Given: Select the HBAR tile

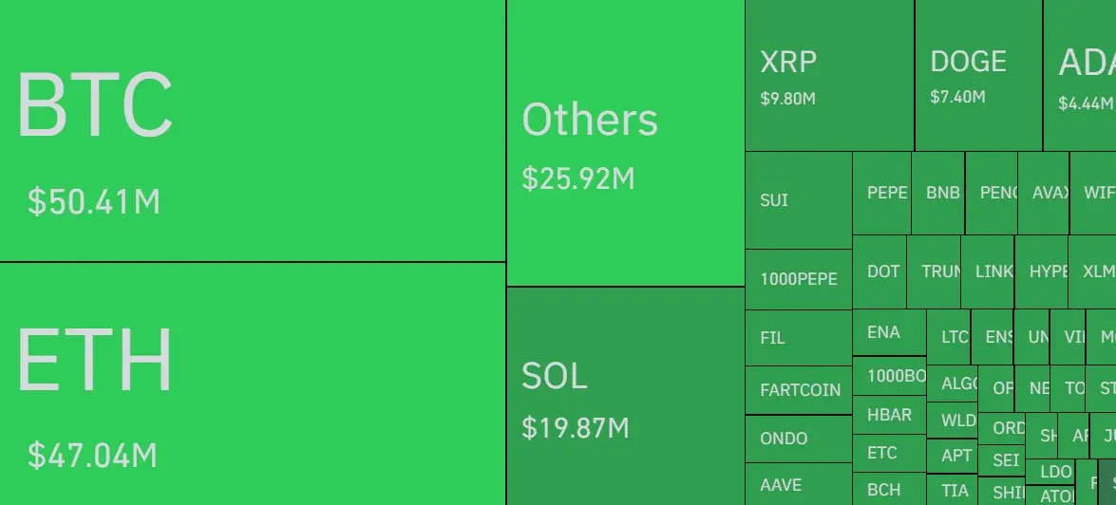Looking at the screenshot, I should [x=890, y=415].
